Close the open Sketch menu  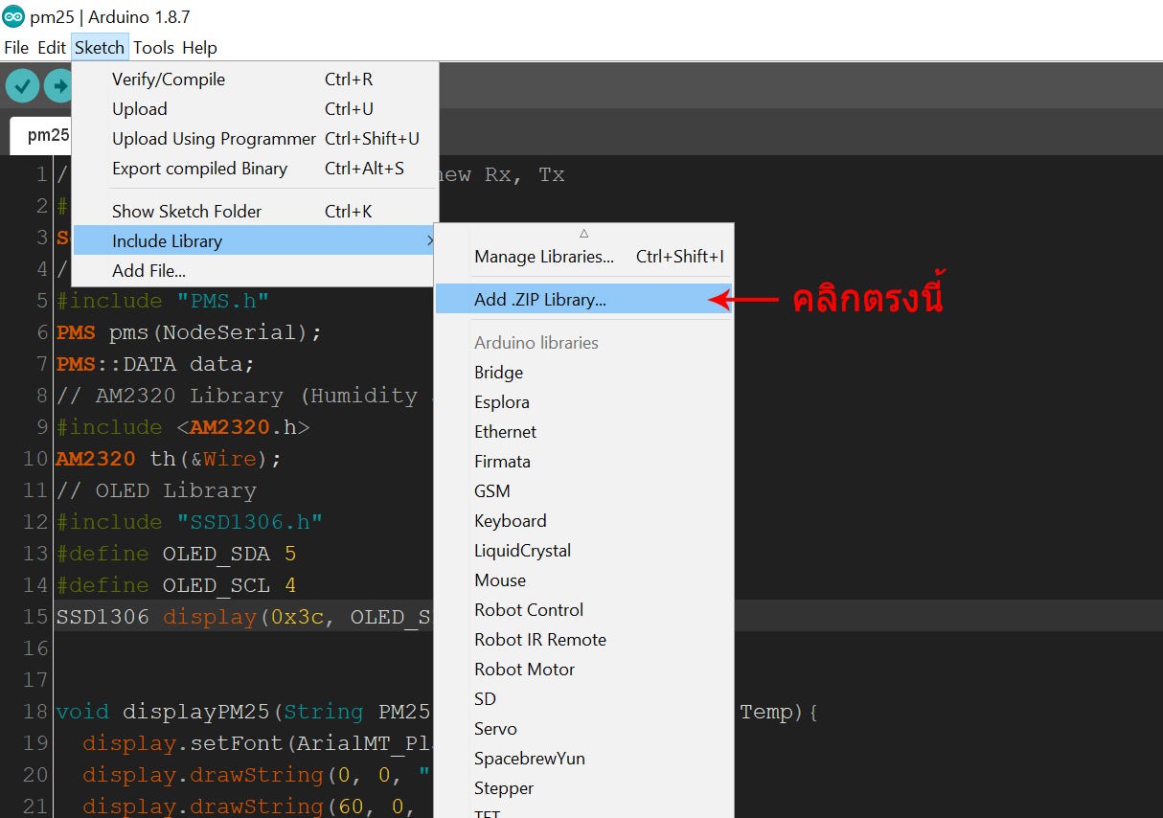(100, 47)
